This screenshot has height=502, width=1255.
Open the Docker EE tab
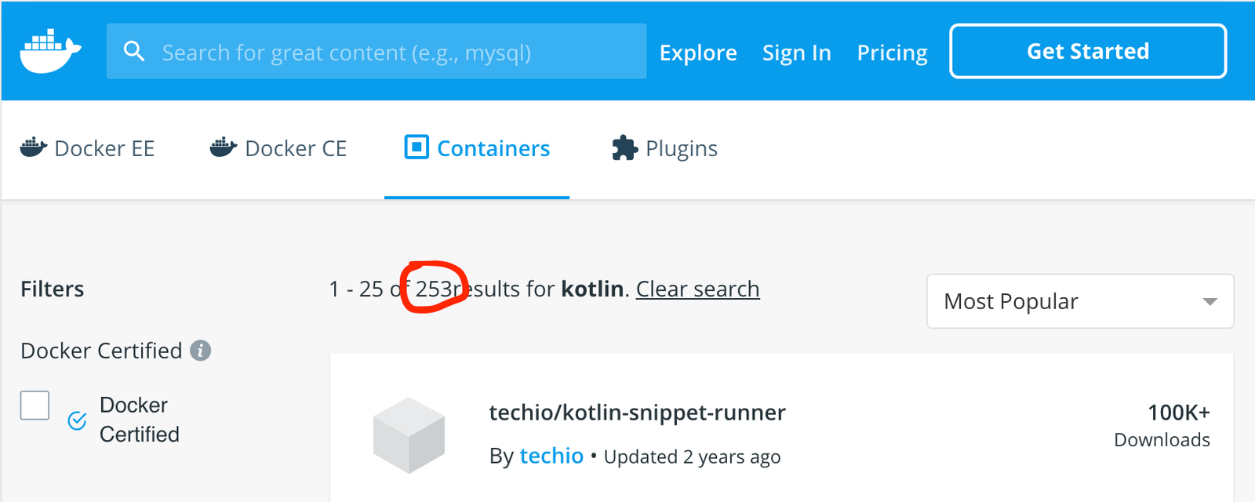click(87, 148)
